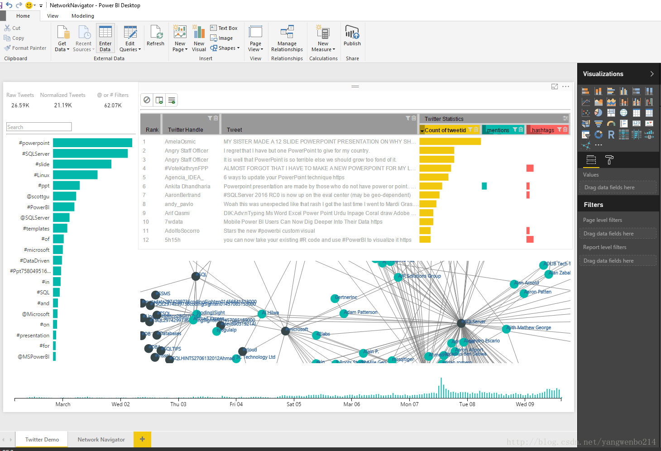The height and width of the screenshot is (451, 661).
Task: Select the stacked bar chart visualization
Action: tap(586, 91)
